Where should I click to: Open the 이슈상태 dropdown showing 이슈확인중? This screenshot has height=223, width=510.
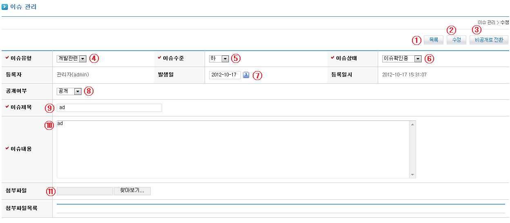coord(401,59)
